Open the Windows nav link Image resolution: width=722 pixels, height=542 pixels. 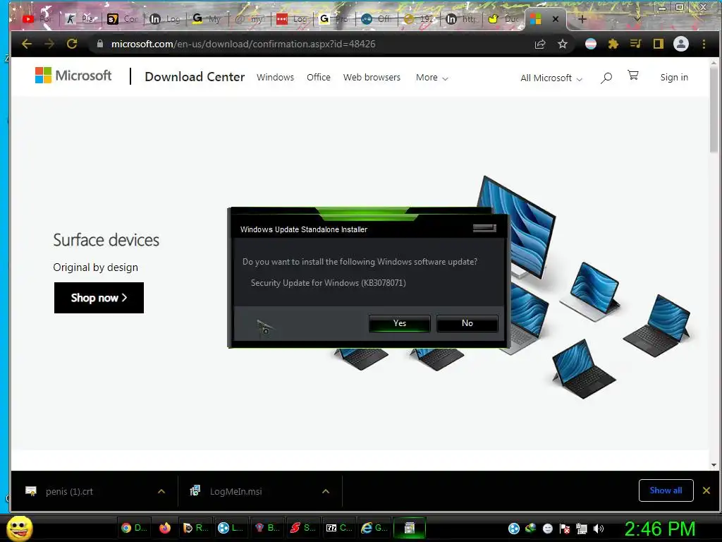pyautogui.click(x=276, y=78)
